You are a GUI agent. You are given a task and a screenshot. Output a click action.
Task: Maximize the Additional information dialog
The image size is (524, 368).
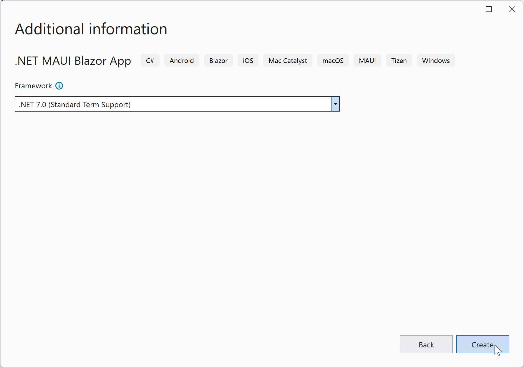(489, 9)
